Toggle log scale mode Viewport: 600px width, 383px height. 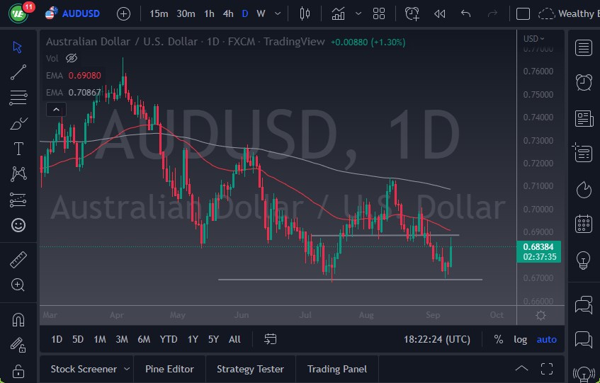(520, 339)
